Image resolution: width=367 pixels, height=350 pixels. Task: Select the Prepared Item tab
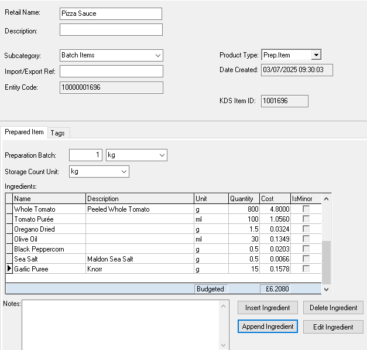click(x=25, y=132)
